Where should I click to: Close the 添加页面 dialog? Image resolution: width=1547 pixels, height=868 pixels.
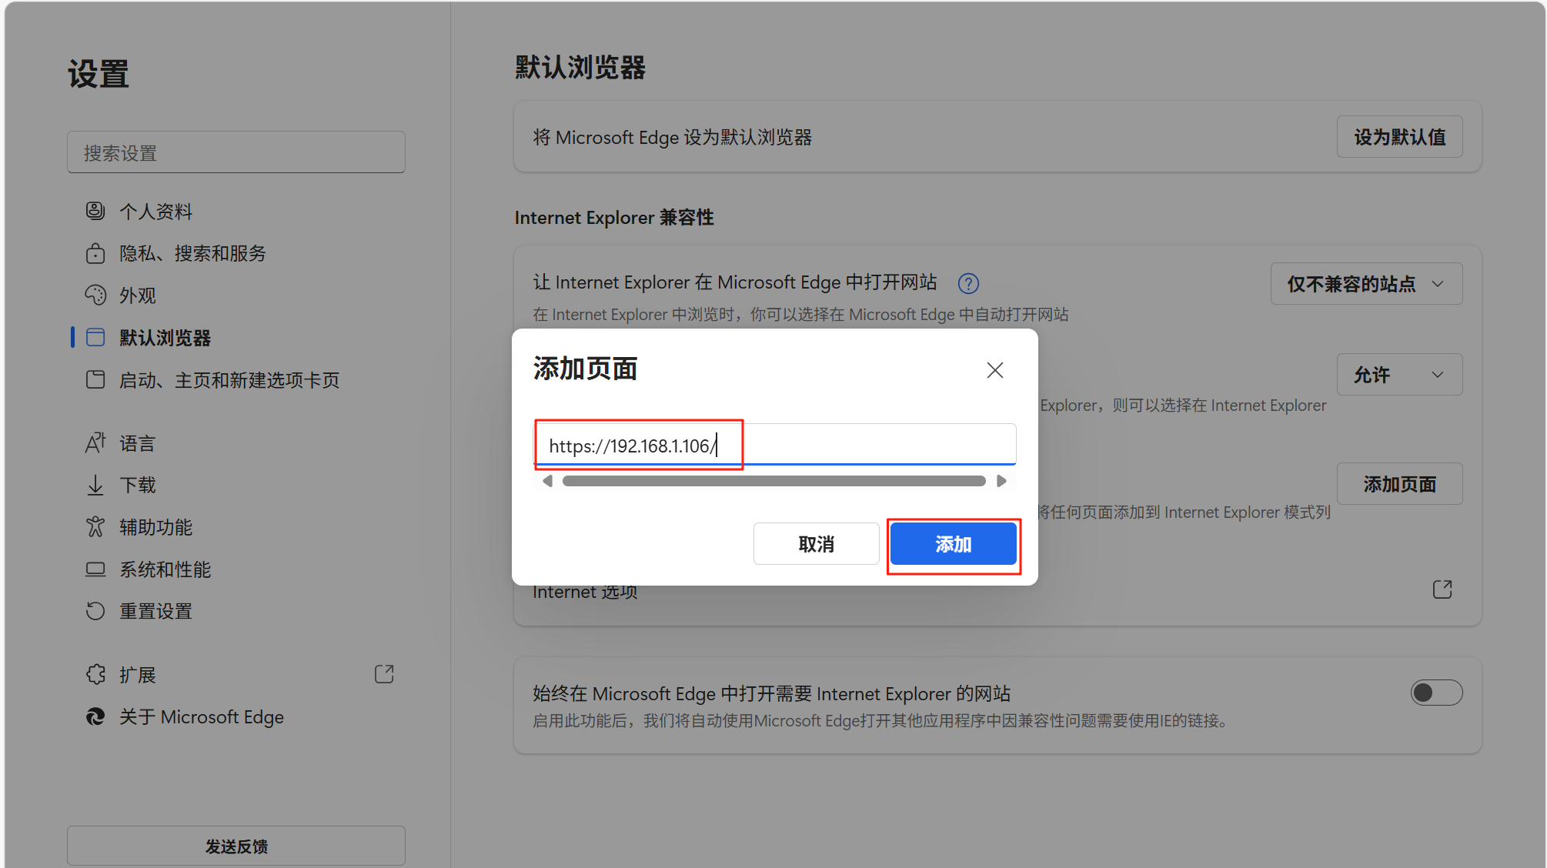click(x=994, y=370)
